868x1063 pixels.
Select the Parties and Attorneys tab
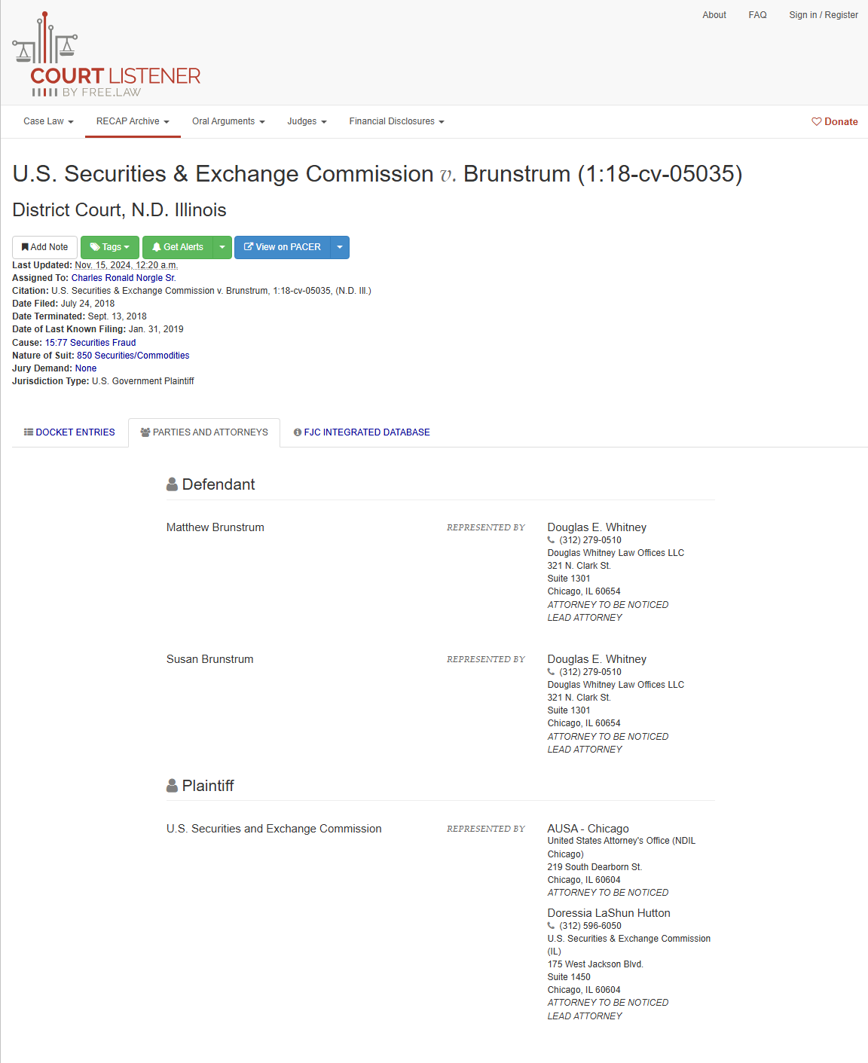pyautogui.click(x=204, y=432)
